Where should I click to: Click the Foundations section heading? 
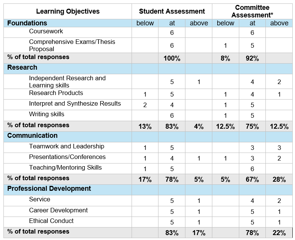tap(27, 23)
